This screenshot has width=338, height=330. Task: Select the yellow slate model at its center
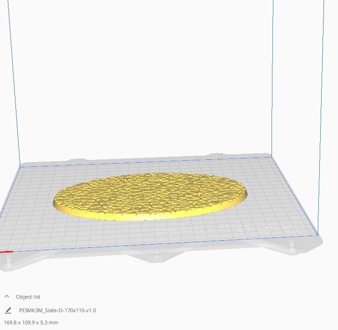click(x=150, y=194)
